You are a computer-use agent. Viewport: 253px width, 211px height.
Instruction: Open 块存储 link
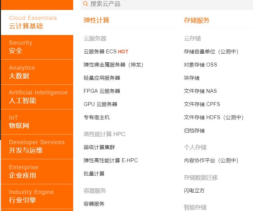(x=192, y=78)
